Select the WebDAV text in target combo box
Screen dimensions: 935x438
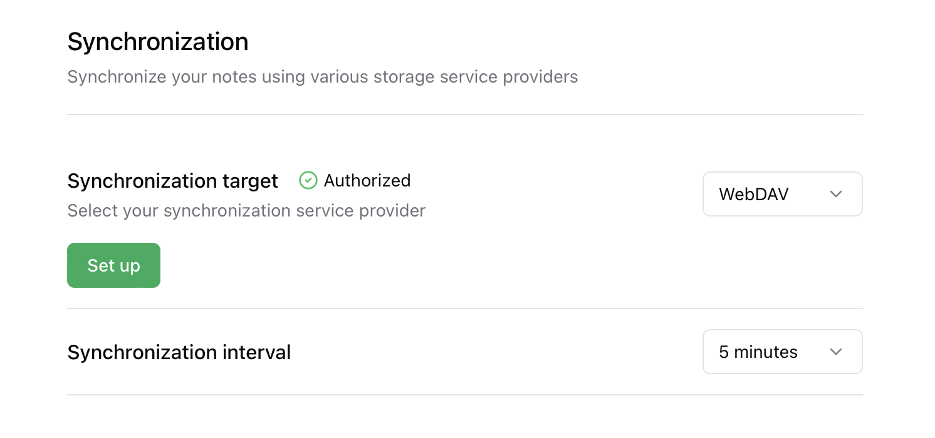[753, 194]
